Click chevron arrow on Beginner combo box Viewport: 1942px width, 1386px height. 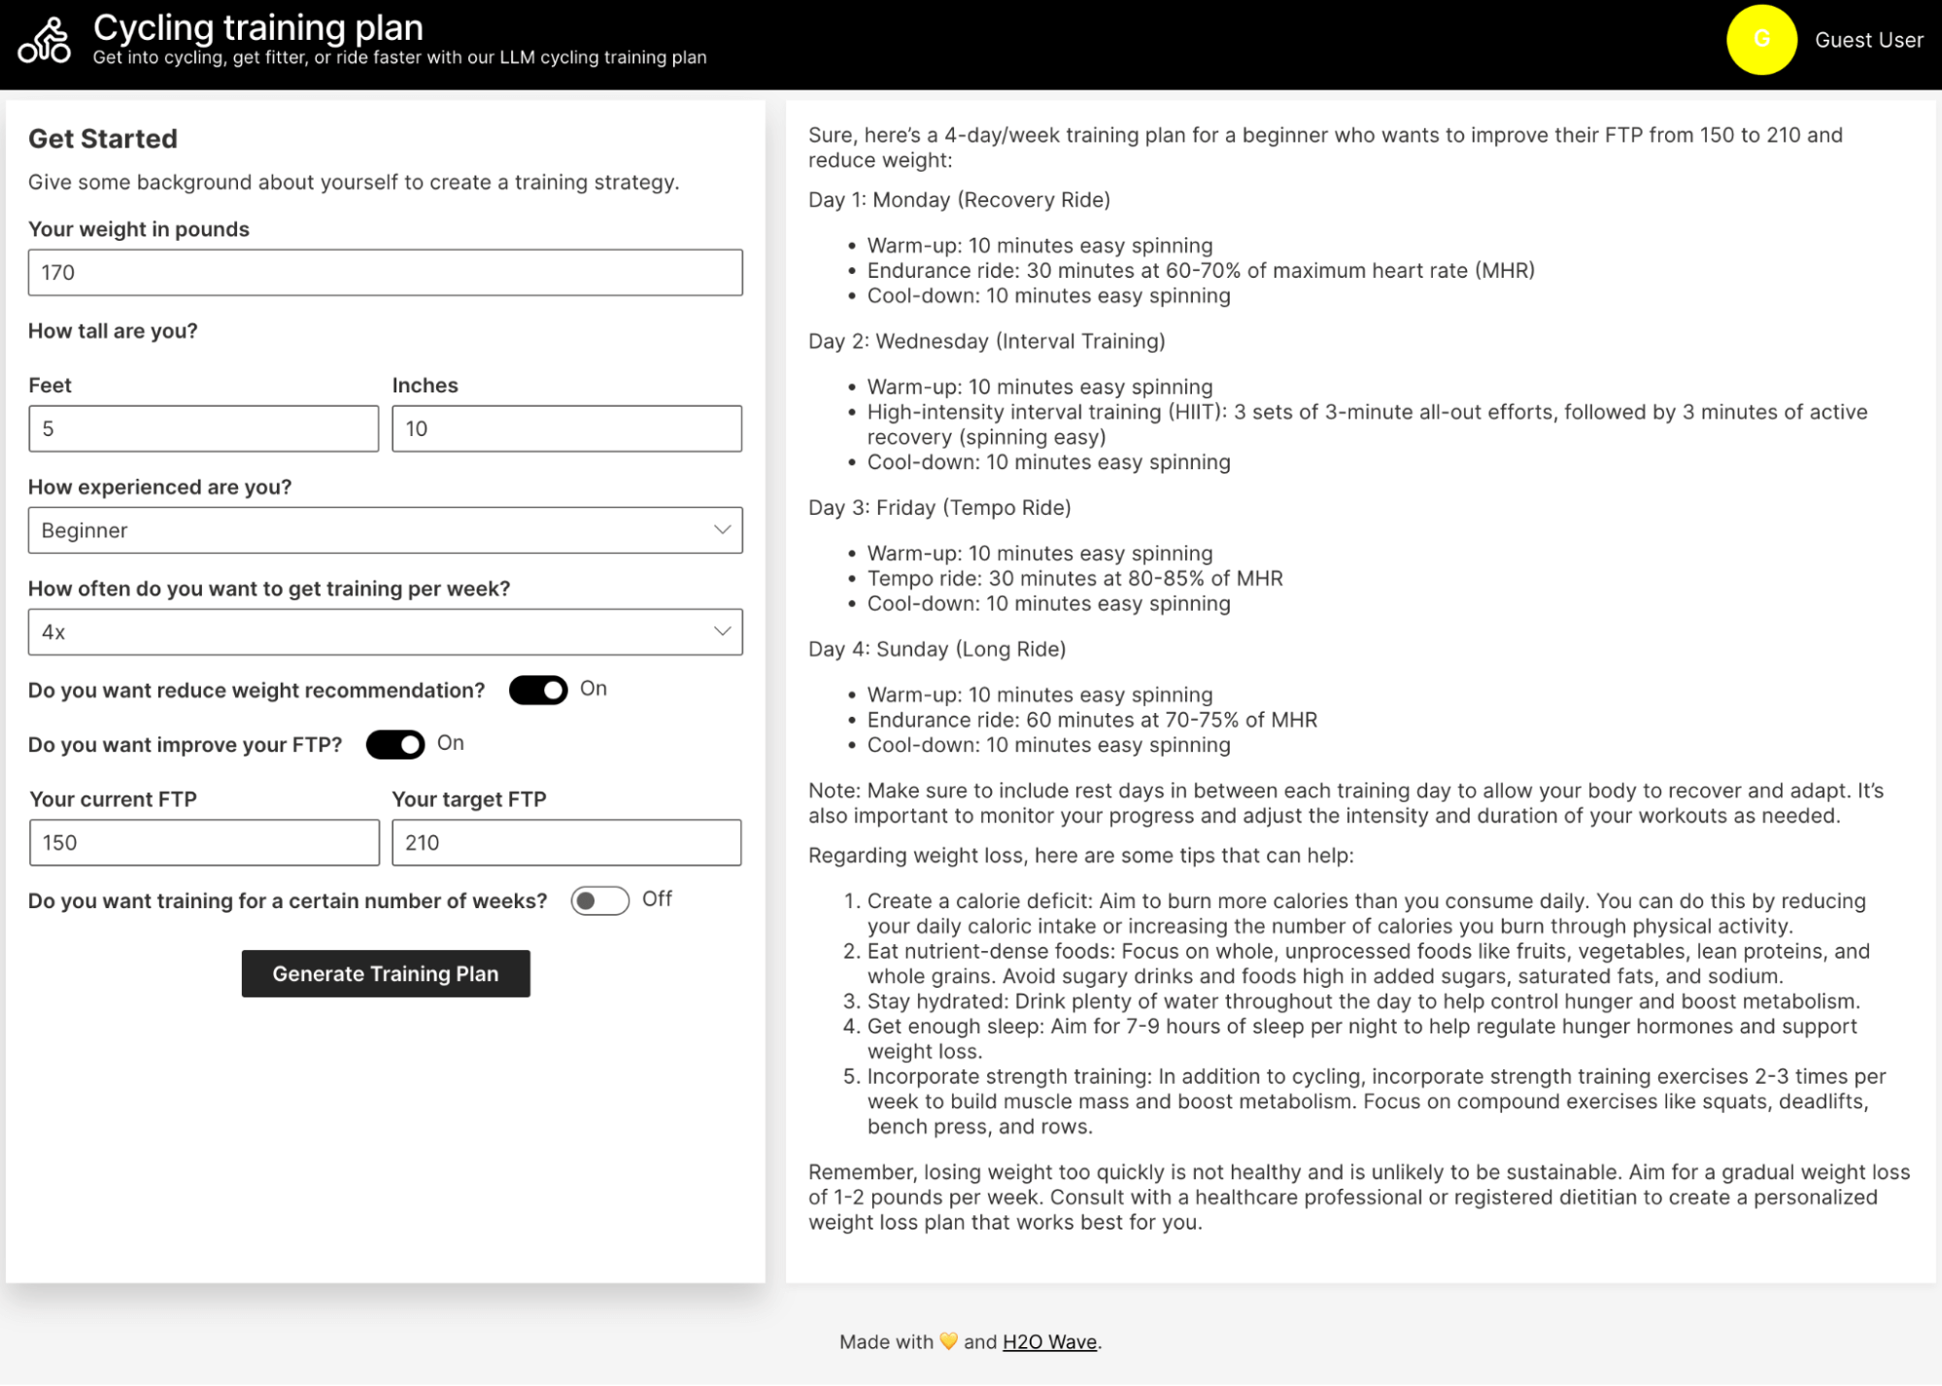click(722, 529)
